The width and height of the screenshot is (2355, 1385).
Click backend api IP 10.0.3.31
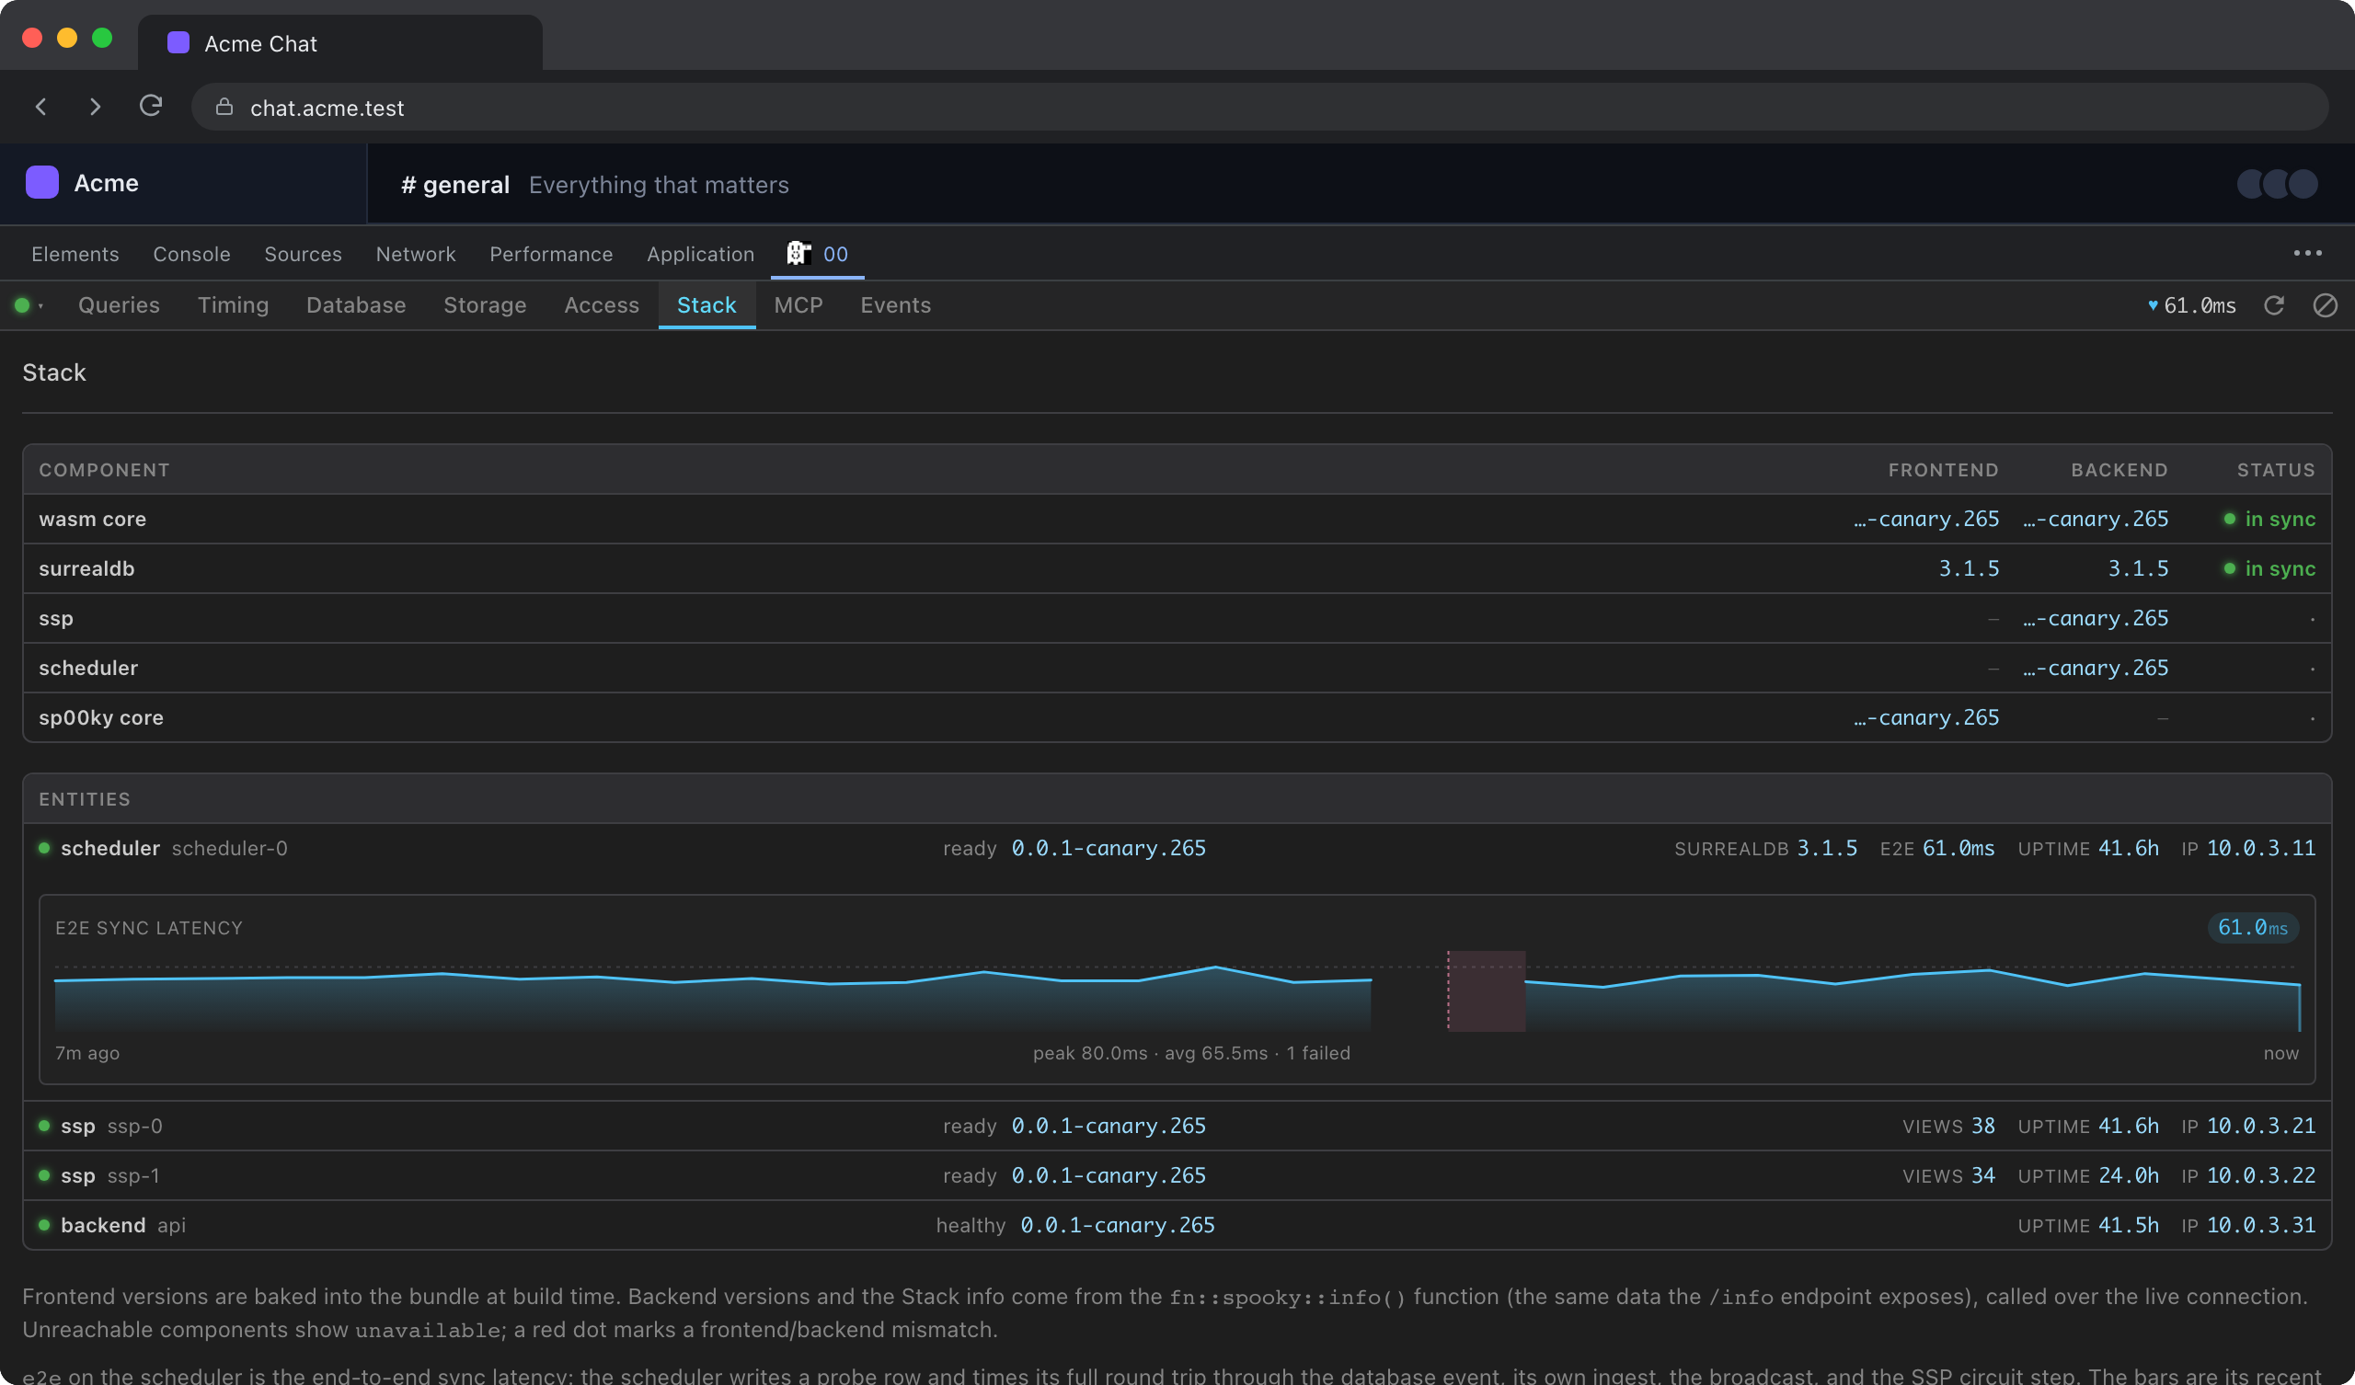(2260, 1224)
